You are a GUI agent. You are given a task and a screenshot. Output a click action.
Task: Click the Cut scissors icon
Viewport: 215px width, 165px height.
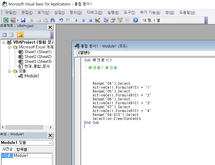[x=32, y=20]
